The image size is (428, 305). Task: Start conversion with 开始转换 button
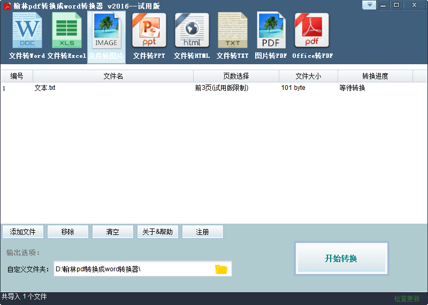point(341,258)
